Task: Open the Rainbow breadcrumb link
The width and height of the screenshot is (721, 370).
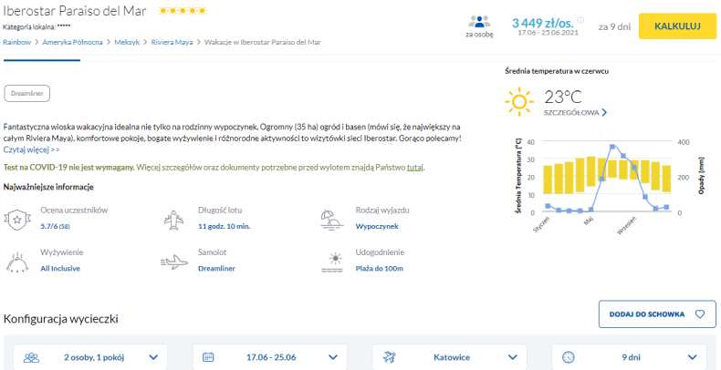Action: tap(17, 42)
